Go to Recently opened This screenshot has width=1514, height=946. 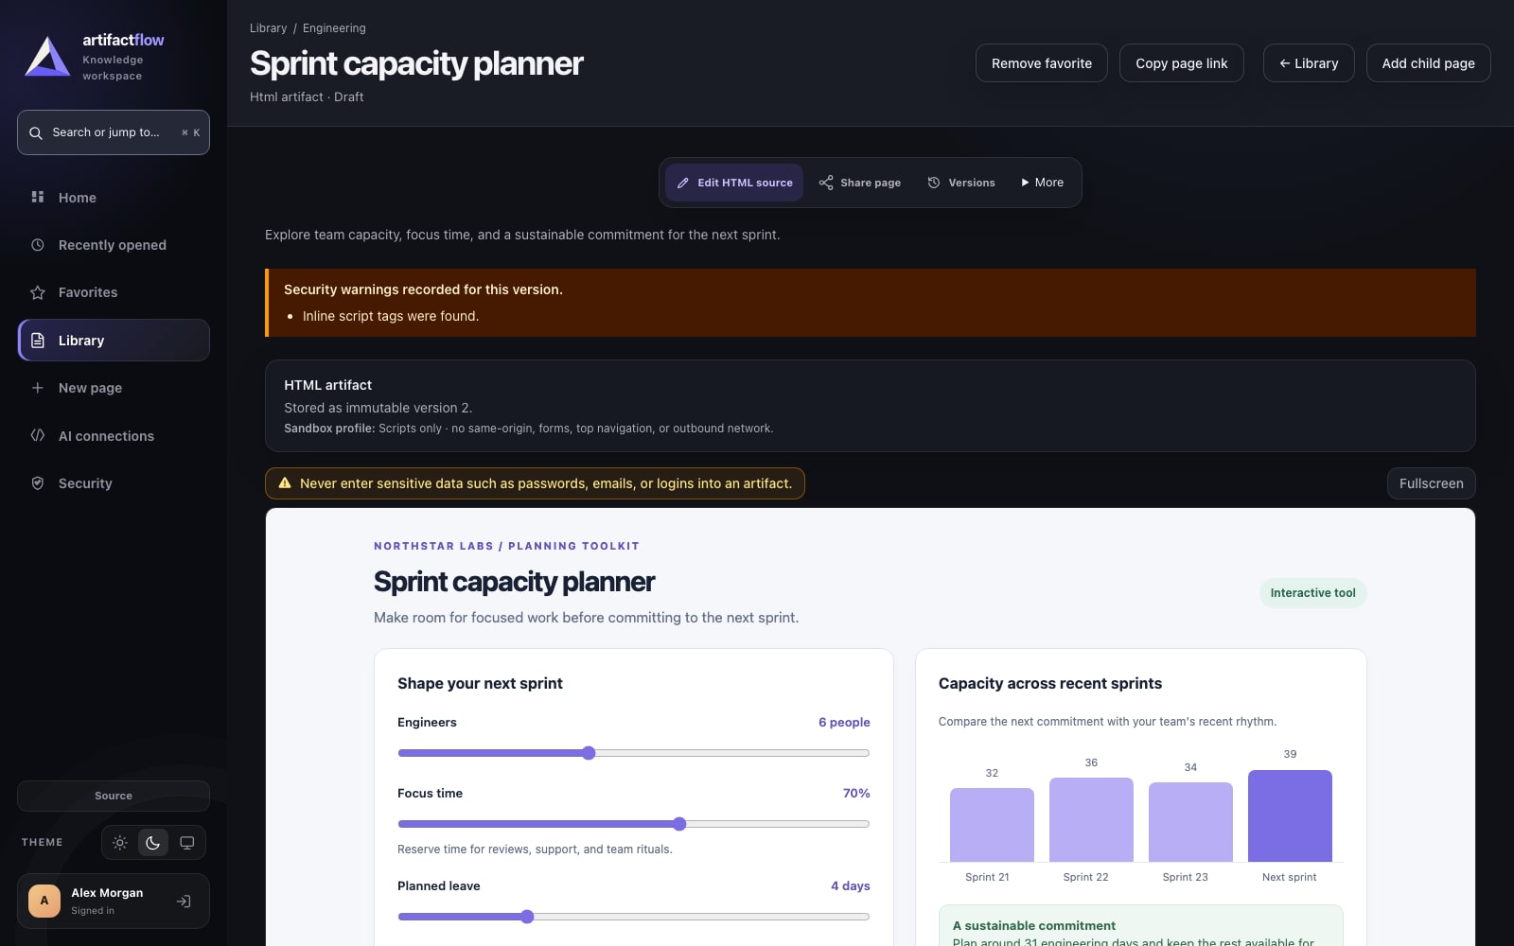coord(114,245)
